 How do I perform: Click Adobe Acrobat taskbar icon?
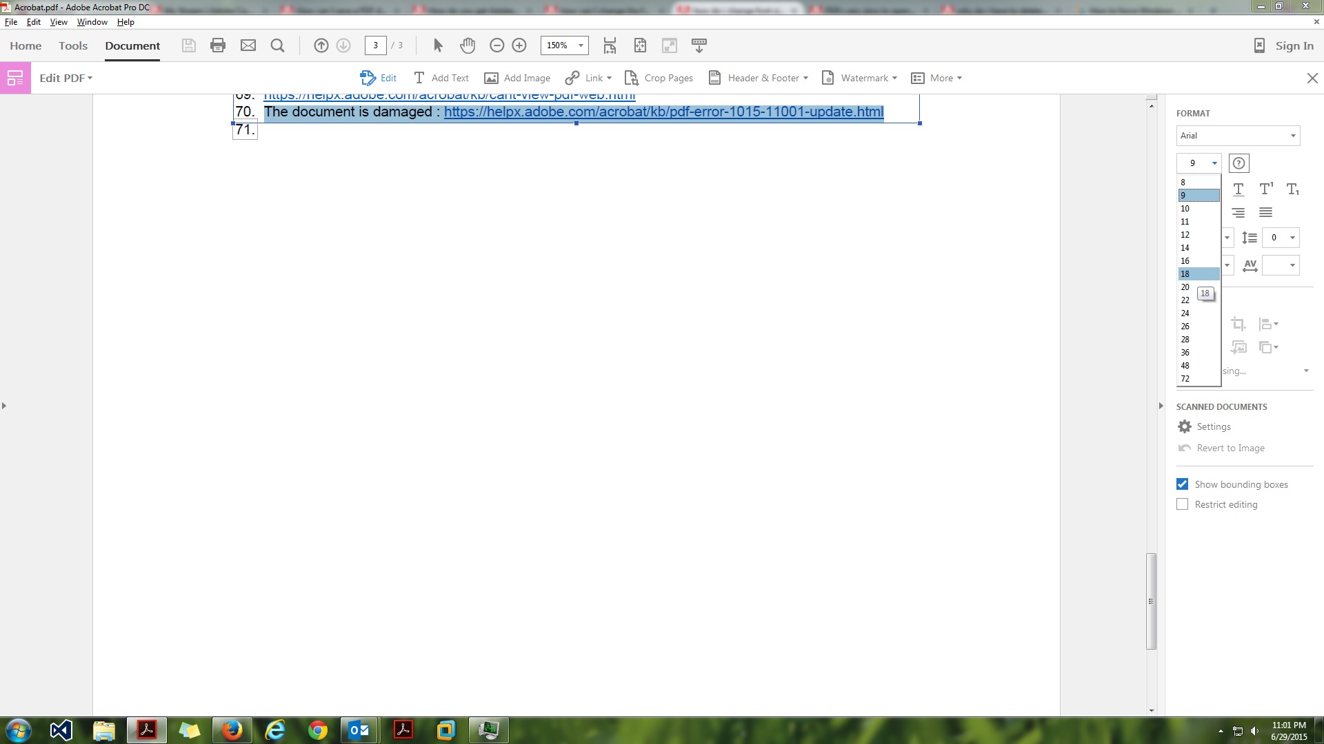(146, 730)
